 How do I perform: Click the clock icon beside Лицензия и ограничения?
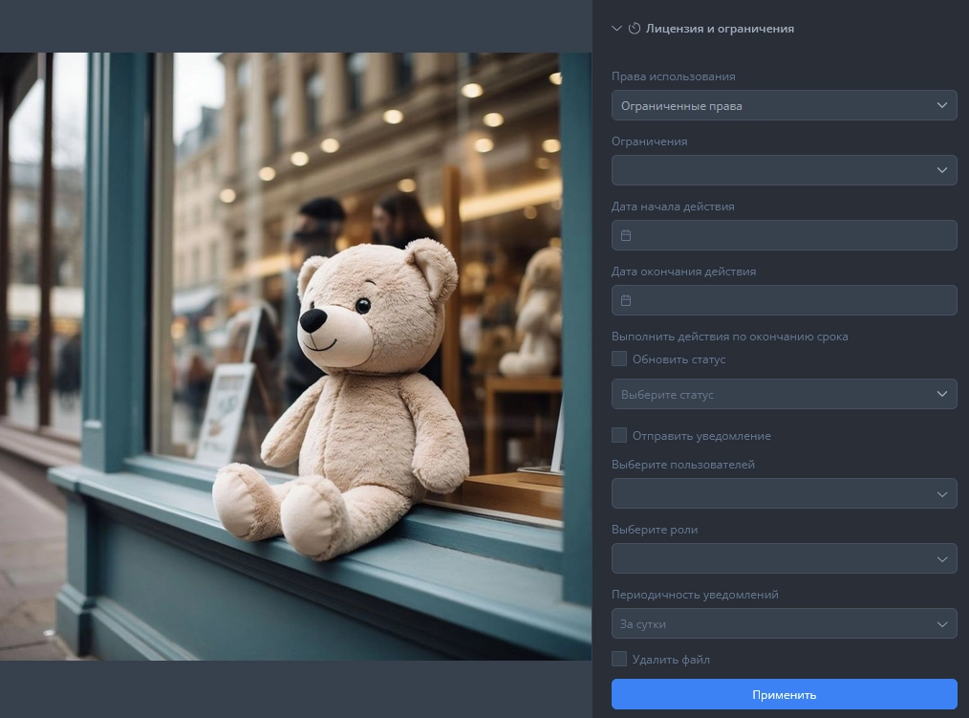[x=635, y=29]
